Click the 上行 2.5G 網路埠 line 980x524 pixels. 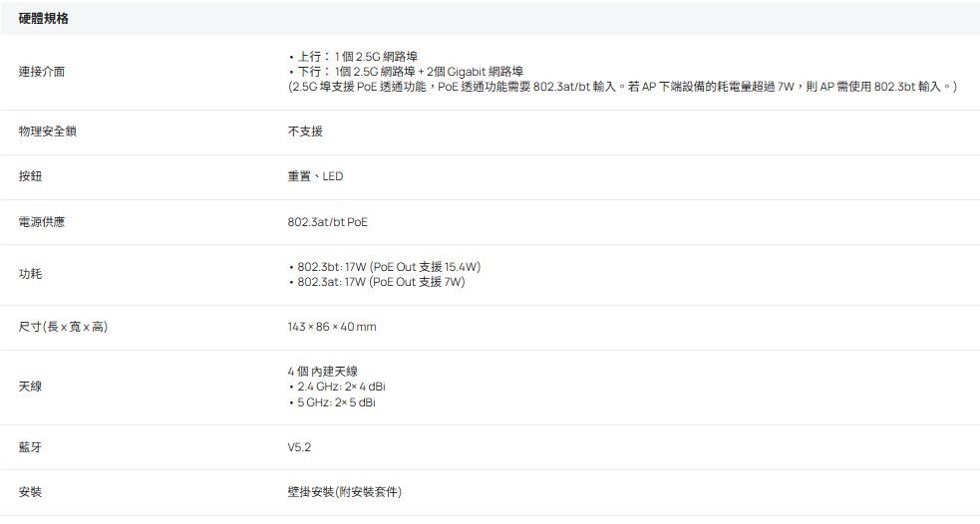(x=358, y=56)
